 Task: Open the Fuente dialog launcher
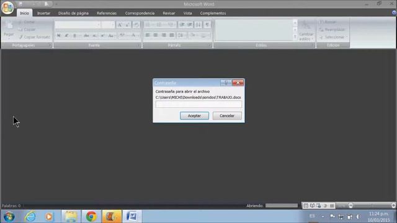click(x=139, y=45)
